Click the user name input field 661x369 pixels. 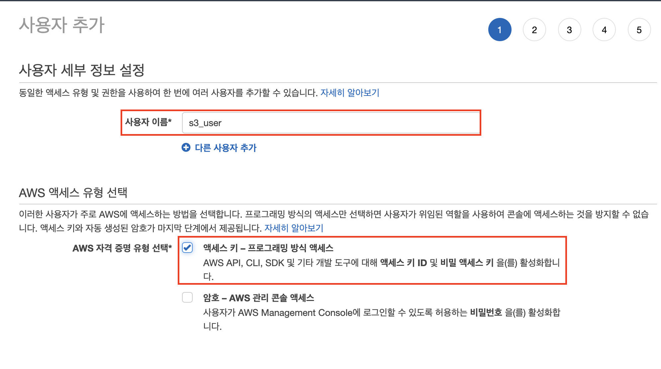330,123
